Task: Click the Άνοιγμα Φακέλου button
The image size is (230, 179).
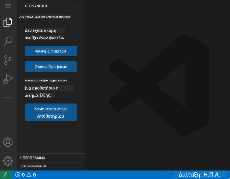Action: tap(51, 51)
